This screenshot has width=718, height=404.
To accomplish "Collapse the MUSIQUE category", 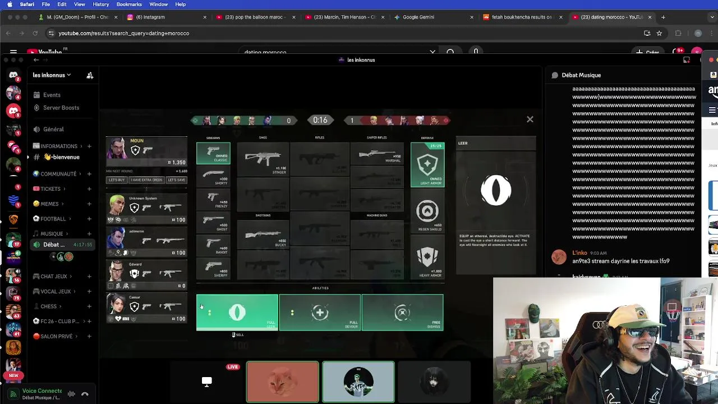I will coord(51,234).
